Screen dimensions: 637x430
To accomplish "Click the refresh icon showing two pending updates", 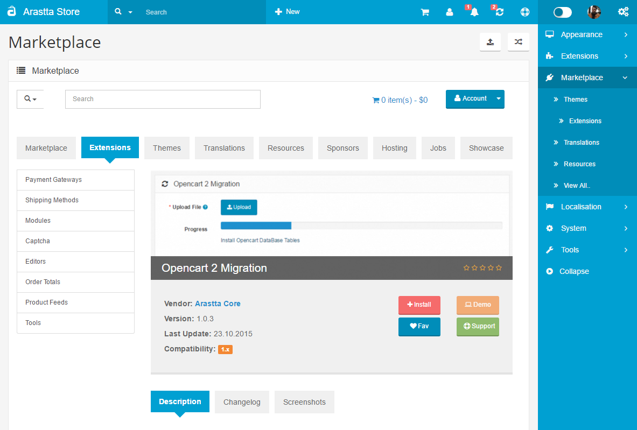I will tap(499, 12).
